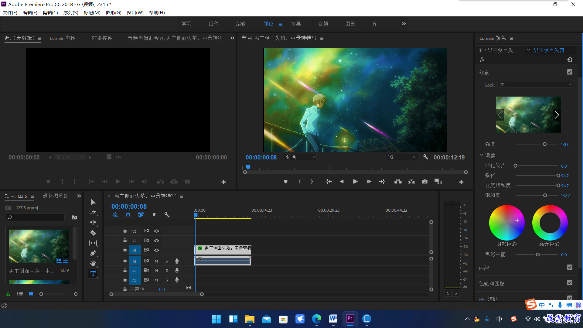Screen dimensions: 583x328
Task: Step back one frame in program monitor
Action: [342, 182]
